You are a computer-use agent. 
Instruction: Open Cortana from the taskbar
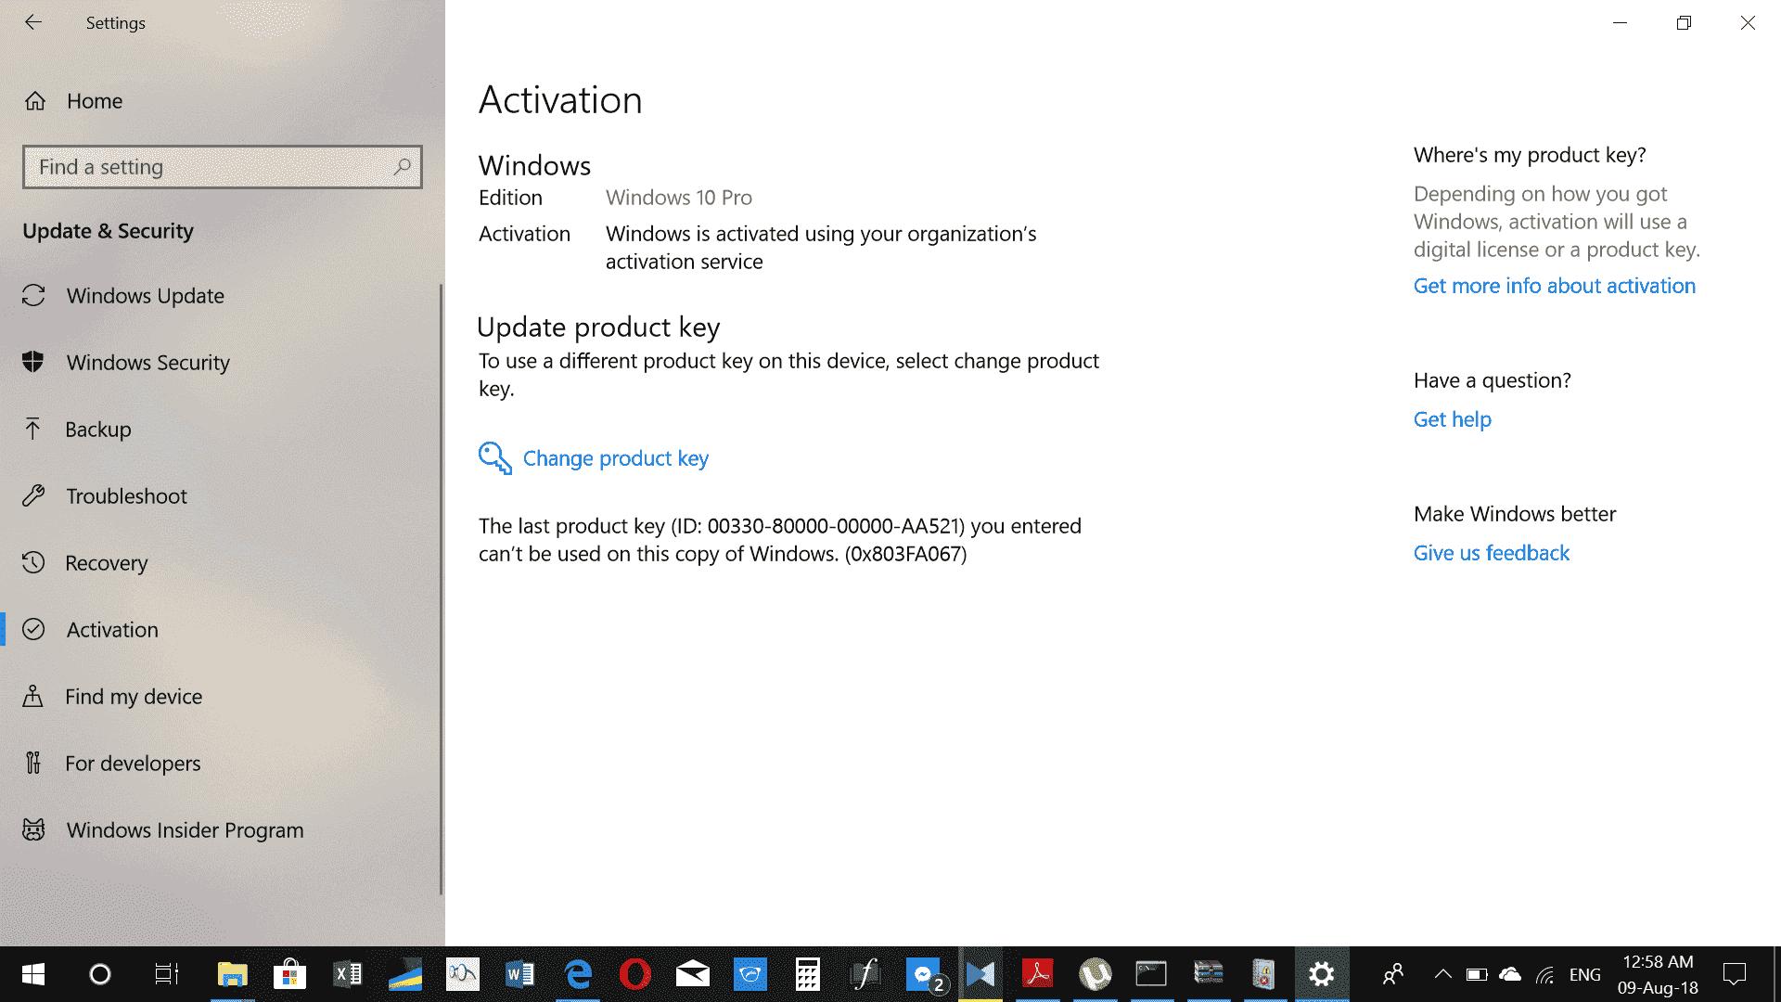click(99, 974)
